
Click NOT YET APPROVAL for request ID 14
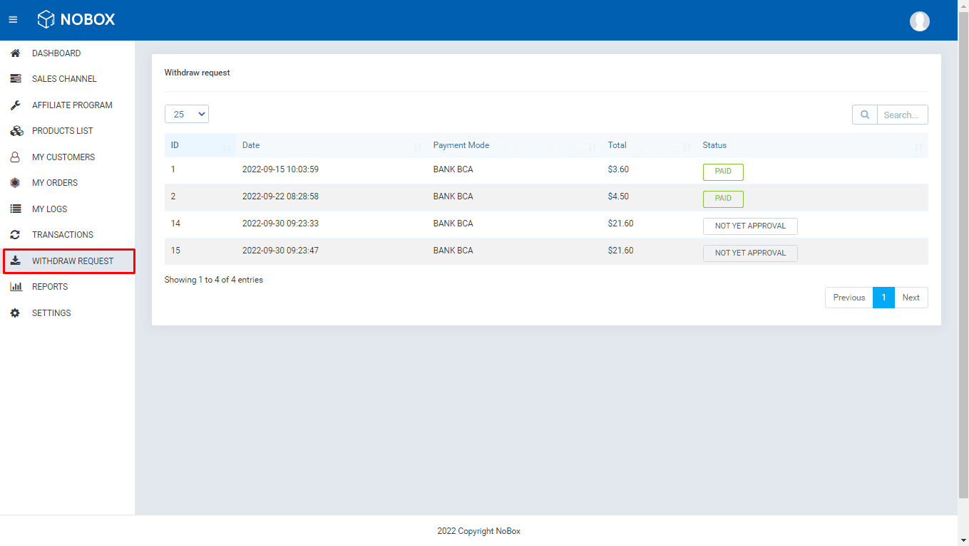[x=750, y=226]
